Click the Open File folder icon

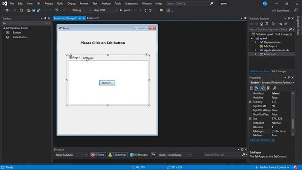[29, 10]
